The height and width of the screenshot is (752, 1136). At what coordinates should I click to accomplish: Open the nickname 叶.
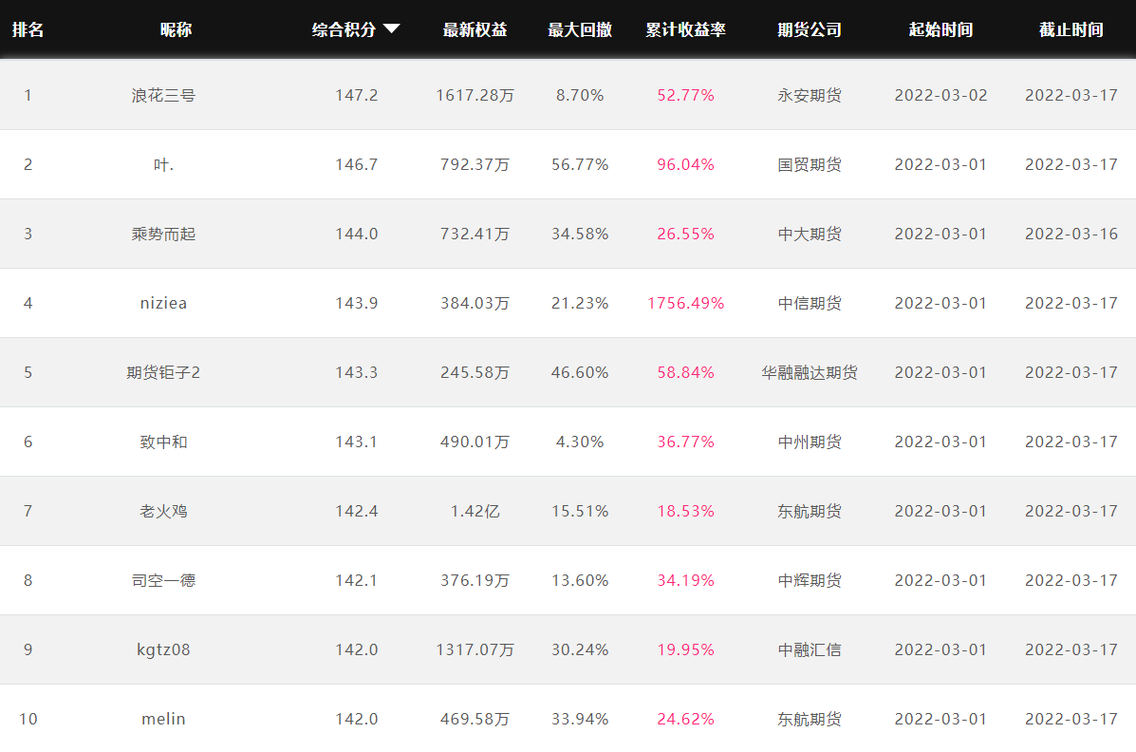[x=164, y=164]
